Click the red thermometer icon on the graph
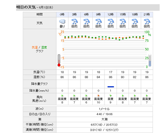Screen dimensions: 161x133 click(59, 60)
